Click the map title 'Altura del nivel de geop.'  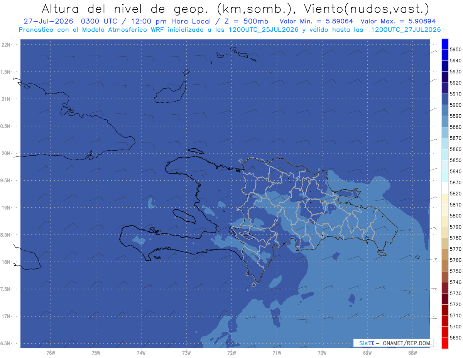(125, 8)
